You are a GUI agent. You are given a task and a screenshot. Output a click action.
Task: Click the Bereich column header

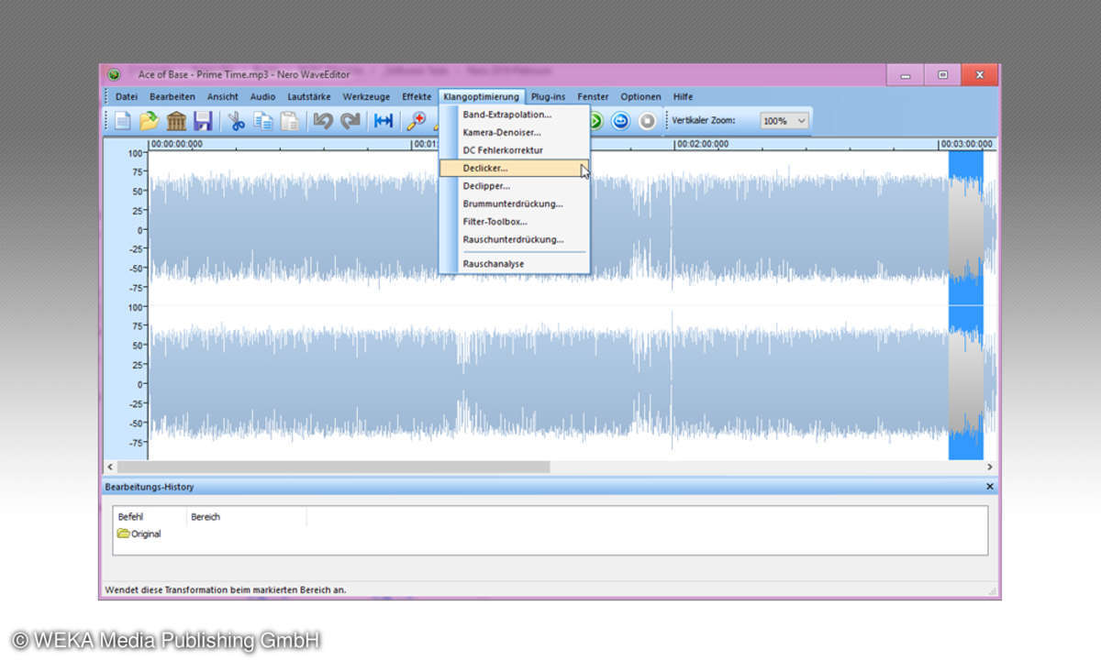click(247, 517)
